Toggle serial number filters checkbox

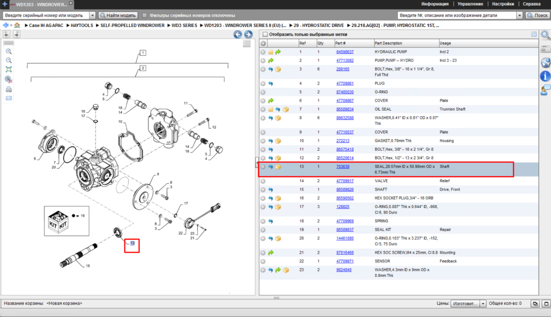(144, 15)
